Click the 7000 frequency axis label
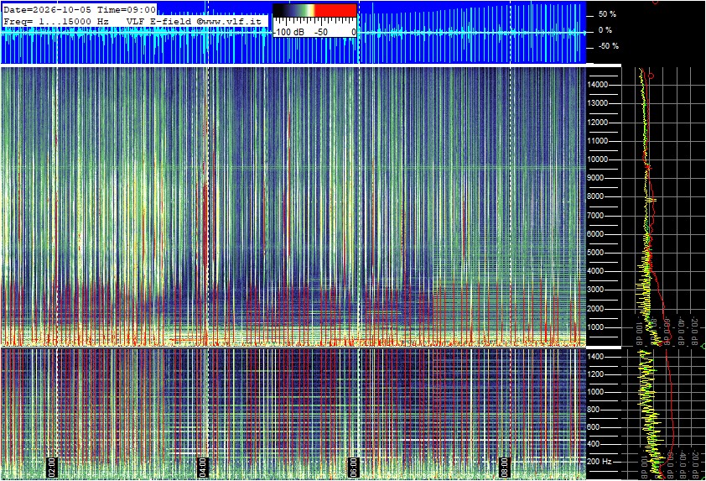The height and width of the screenshot is (481, 706). click(x=596, y=216)
